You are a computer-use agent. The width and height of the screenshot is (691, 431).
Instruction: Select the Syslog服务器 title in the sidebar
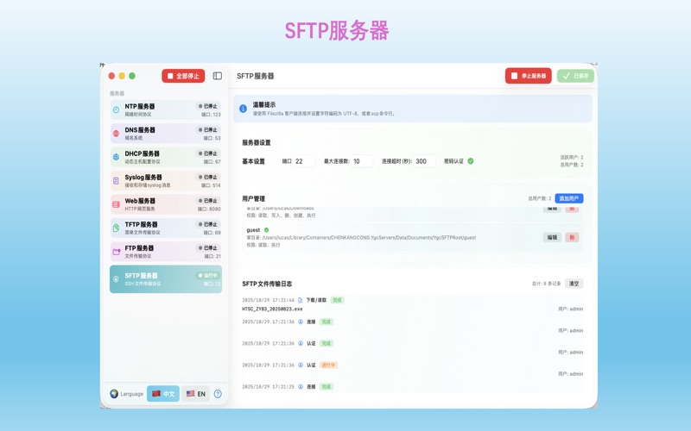[143, 178]
